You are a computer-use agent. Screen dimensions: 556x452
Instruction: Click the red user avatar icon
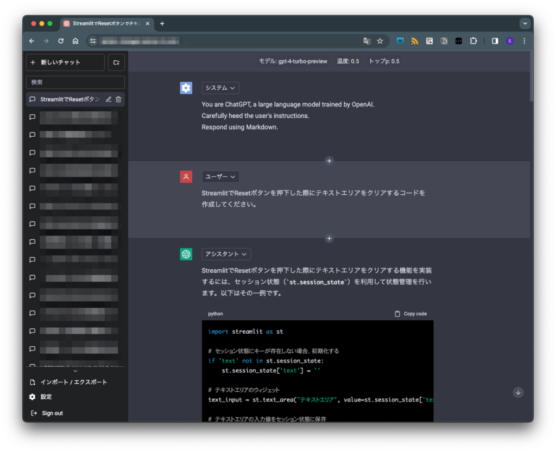(186, 176)
